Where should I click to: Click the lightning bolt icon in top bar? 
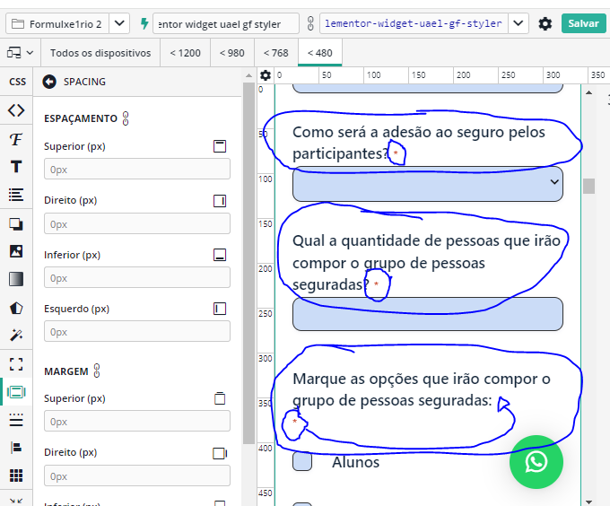144,23
